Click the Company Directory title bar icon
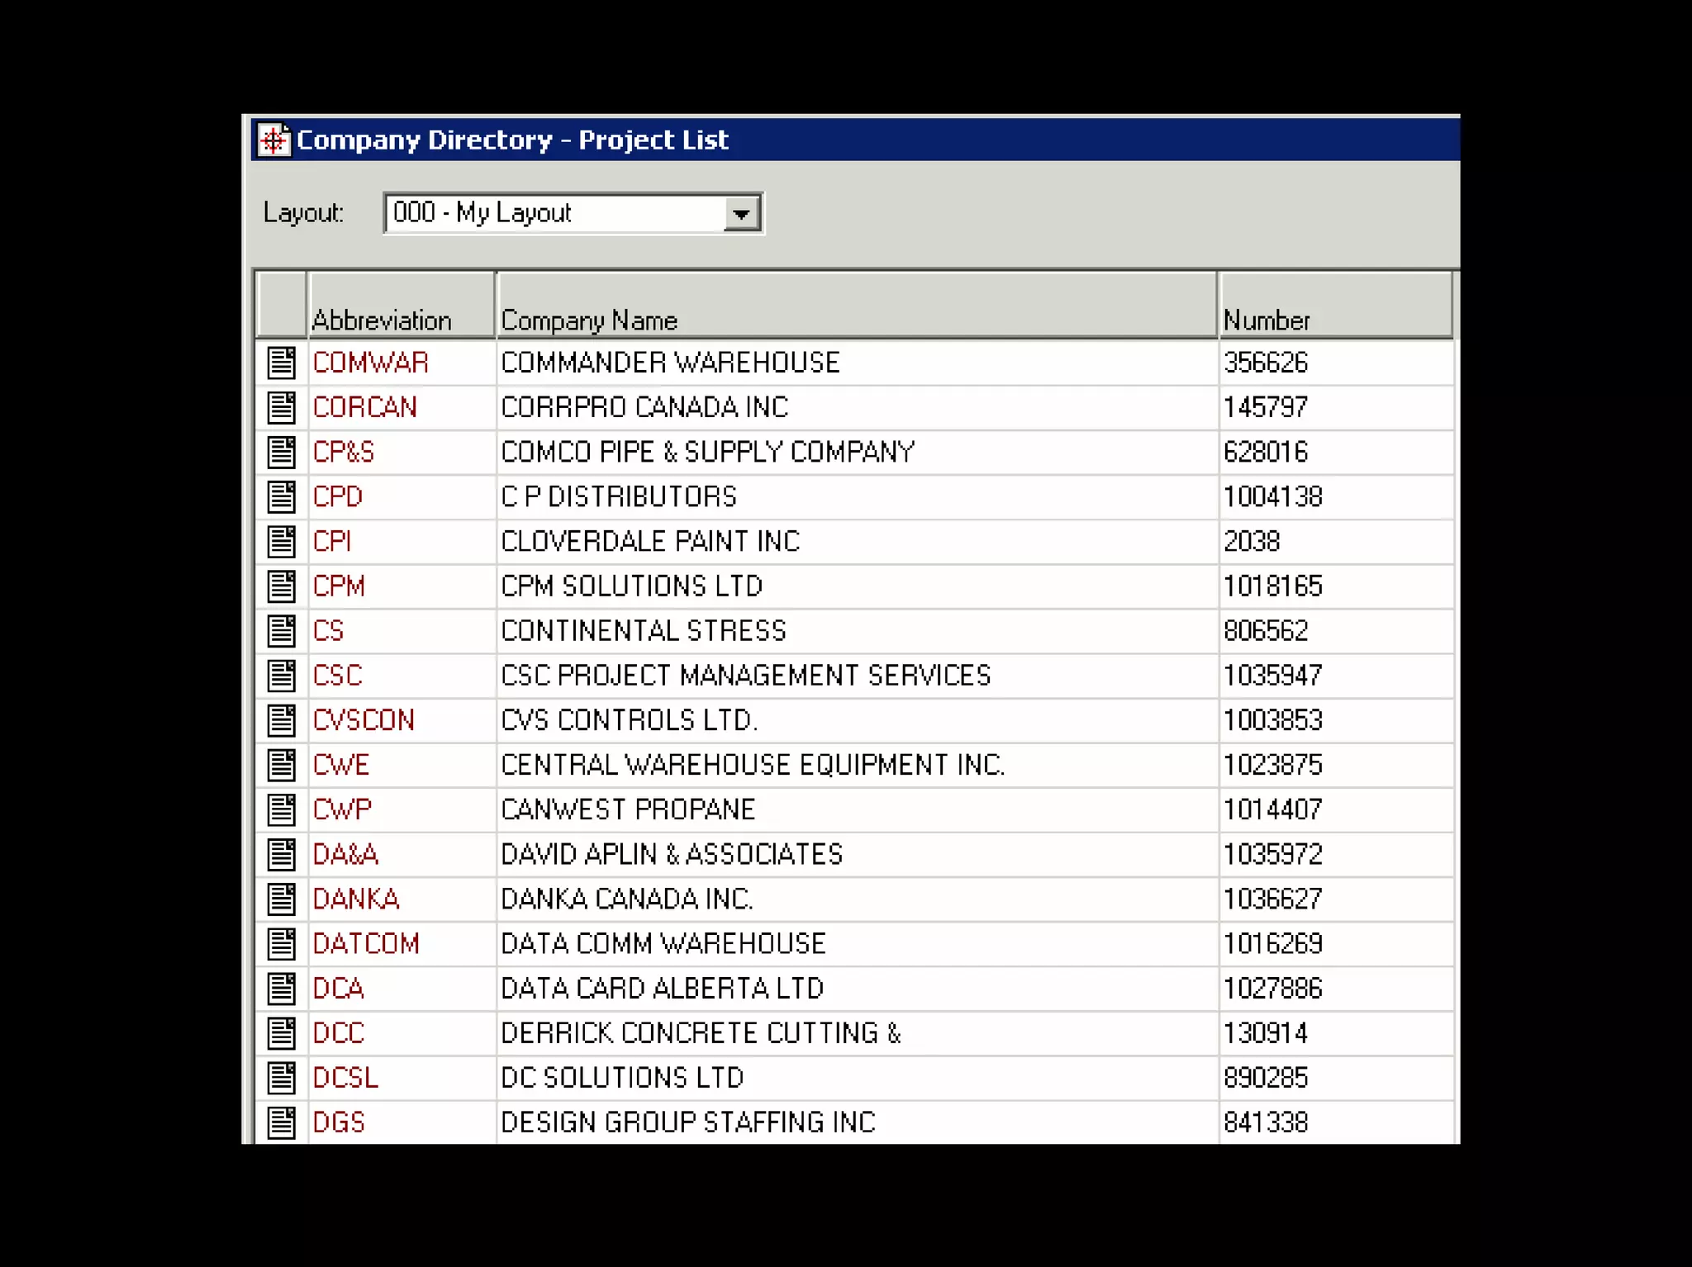The width and height of the screenshot is (1692, 1267). point(273,140)
